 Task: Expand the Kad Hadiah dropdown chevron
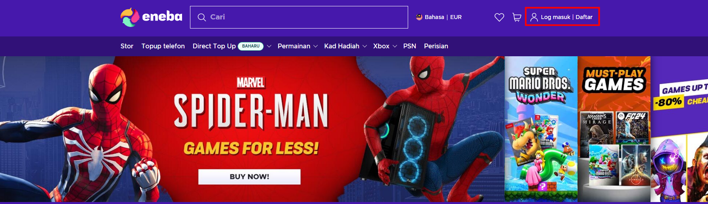pyautogui.click(x=365, y=46)
